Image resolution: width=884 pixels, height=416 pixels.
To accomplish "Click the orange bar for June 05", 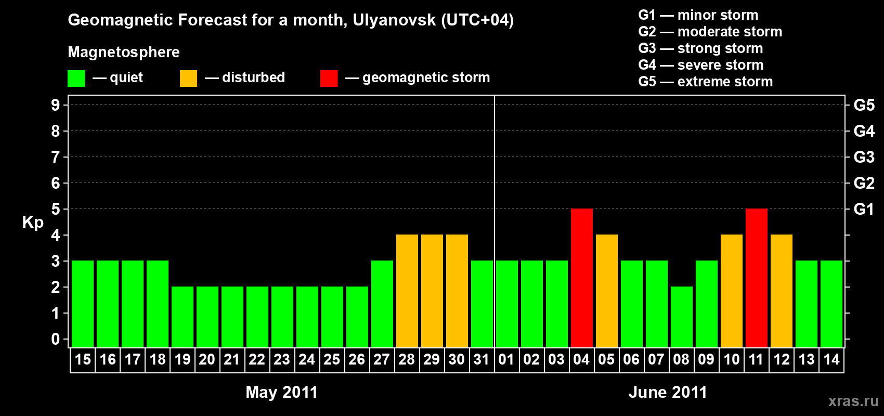I will 607,291.
